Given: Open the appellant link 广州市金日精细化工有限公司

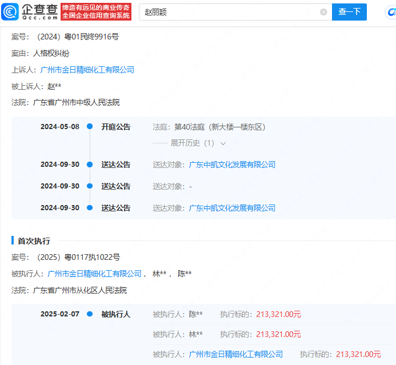Looking at the screenshot, I should (x=87, y=70).
